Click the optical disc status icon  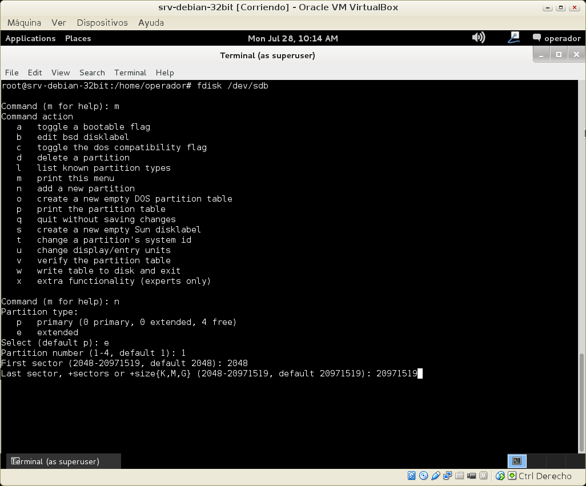423,476
